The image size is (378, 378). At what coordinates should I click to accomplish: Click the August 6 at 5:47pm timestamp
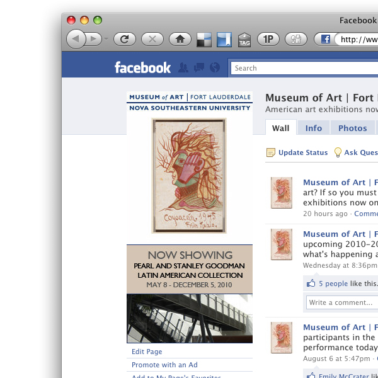336,358
